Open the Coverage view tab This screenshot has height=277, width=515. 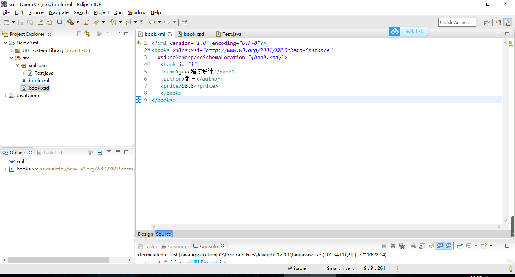175,247
